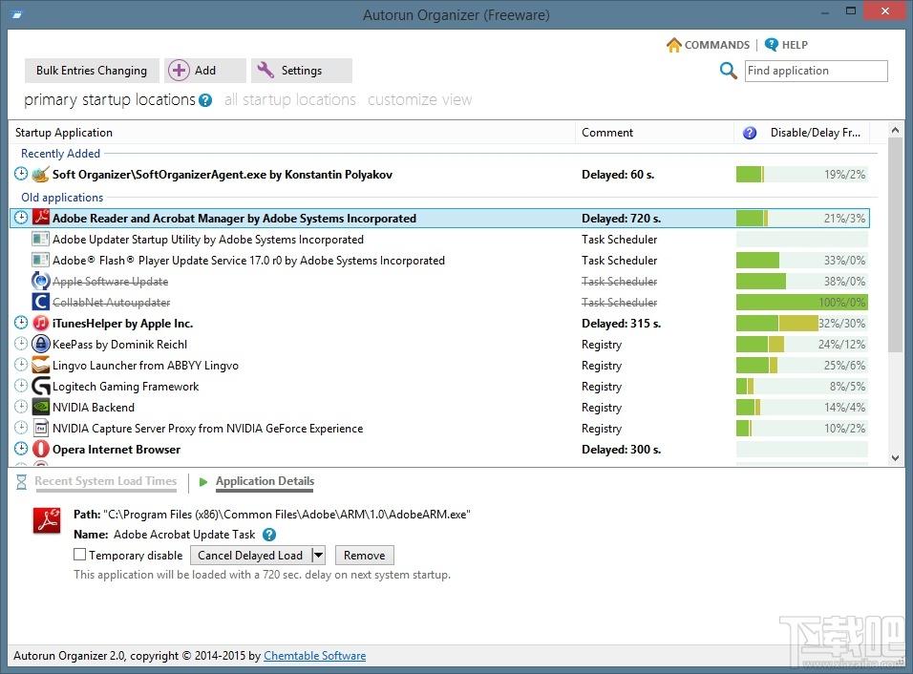Screen dimensions: 913x674
Task: Click the Apple Software Update icon
Action: tap(40, 281)
